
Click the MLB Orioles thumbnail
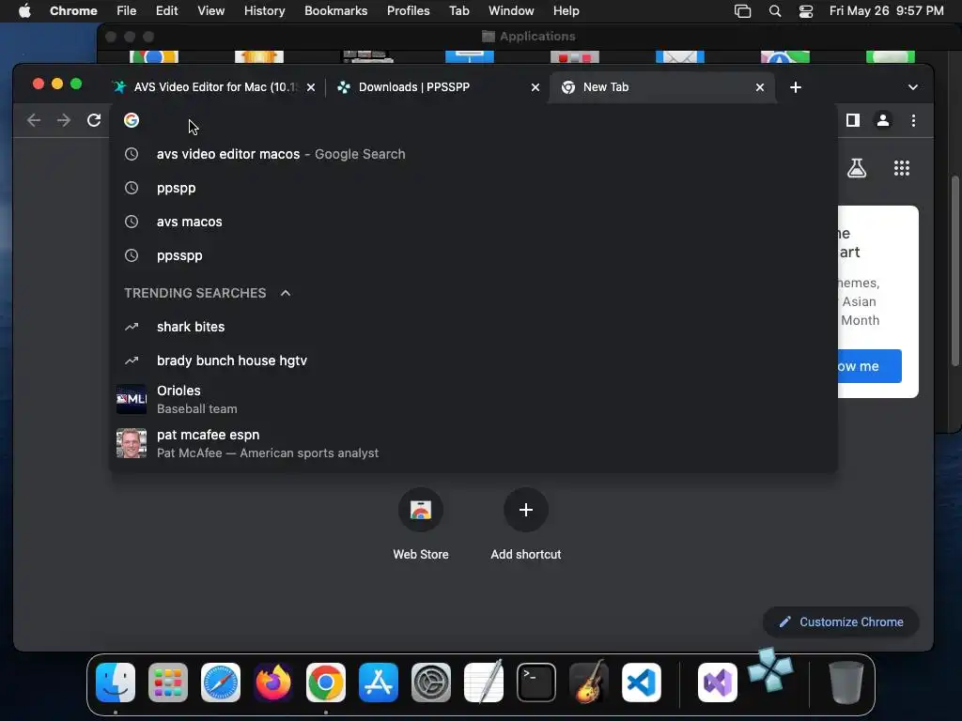(x=132, y=399)
